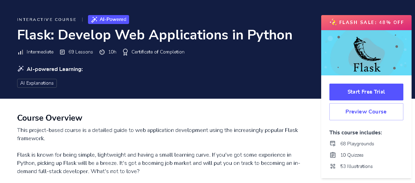415x183 pixels.
Task: Click the lessons list icon
Action: coord(62,52)
